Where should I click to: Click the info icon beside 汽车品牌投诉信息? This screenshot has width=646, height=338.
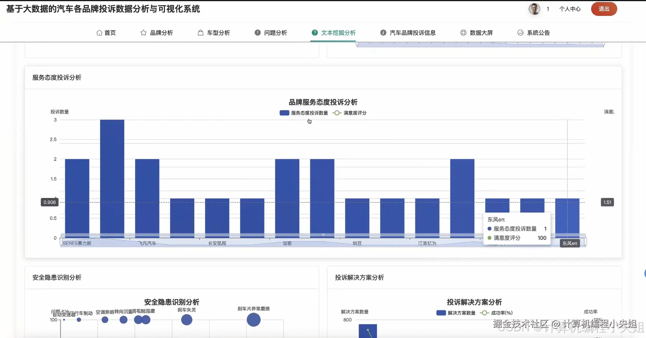[382, 32]
